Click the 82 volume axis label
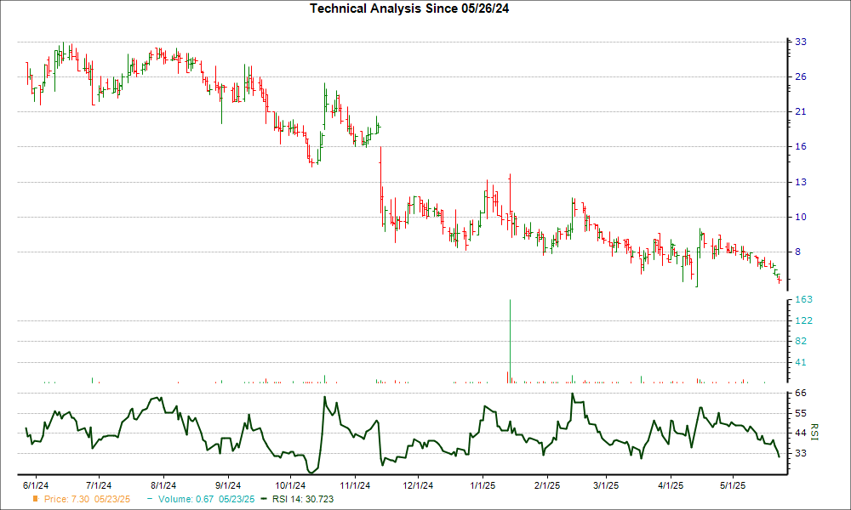 click(801, 342)
